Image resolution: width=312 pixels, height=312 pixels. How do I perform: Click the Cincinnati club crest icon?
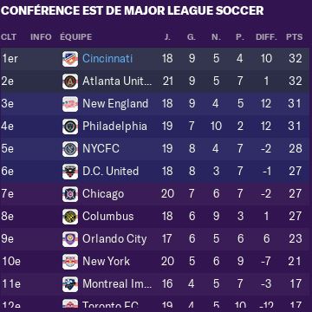click(70, 59)
